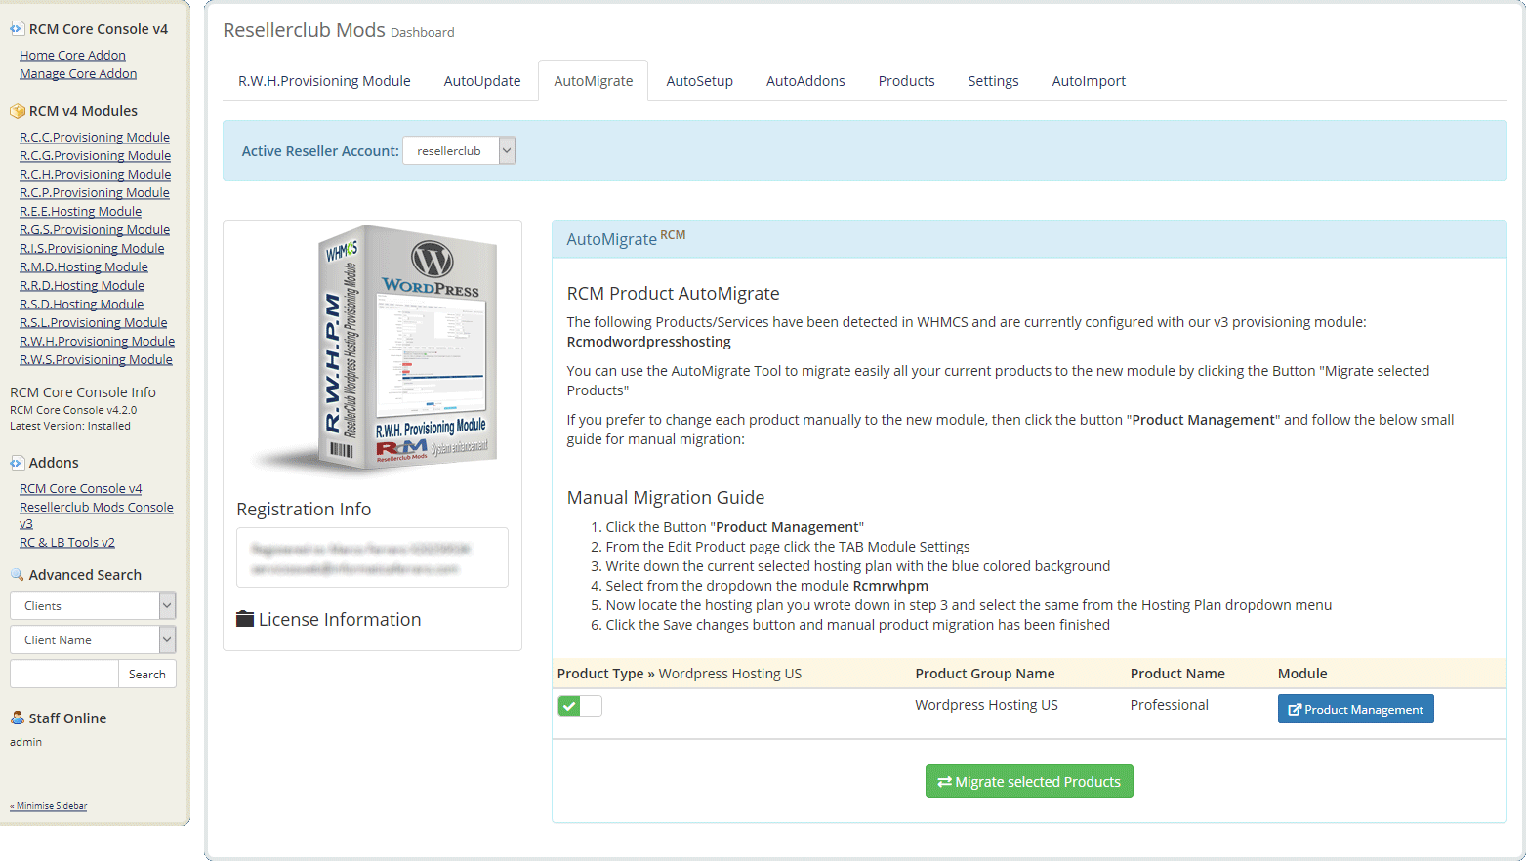Open the Active Reseller Account dropdown
Image resolution: width=1526 pixels, height=861 pixels.
[x=459, y=150]
